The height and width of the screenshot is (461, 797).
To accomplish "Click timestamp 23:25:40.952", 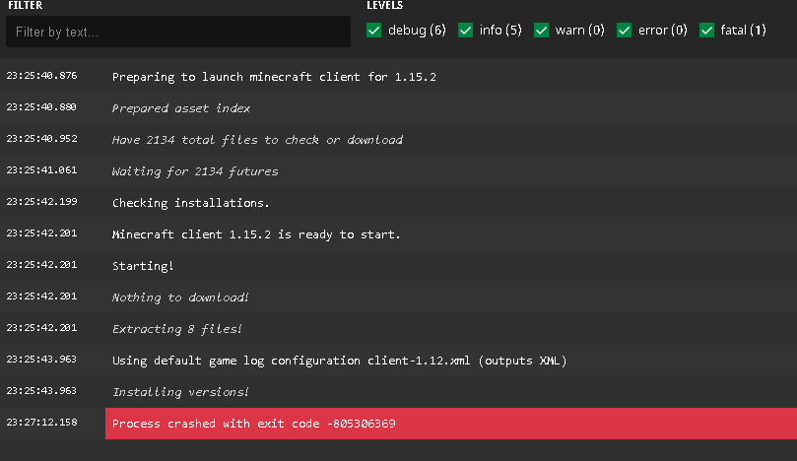I will click(41, 139).
